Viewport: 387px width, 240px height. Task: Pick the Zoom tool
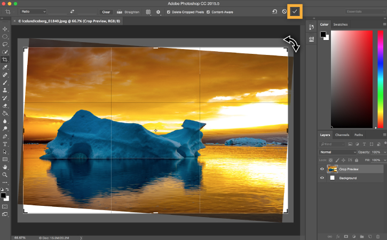click(x=5, y=174)
